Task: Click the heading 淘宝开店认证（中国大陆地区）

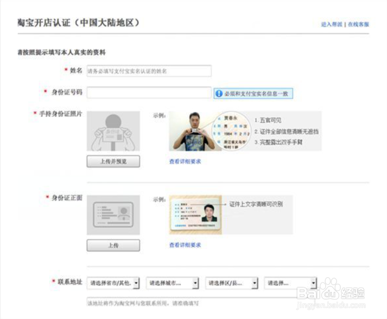Action: click(x=79, y=22)
